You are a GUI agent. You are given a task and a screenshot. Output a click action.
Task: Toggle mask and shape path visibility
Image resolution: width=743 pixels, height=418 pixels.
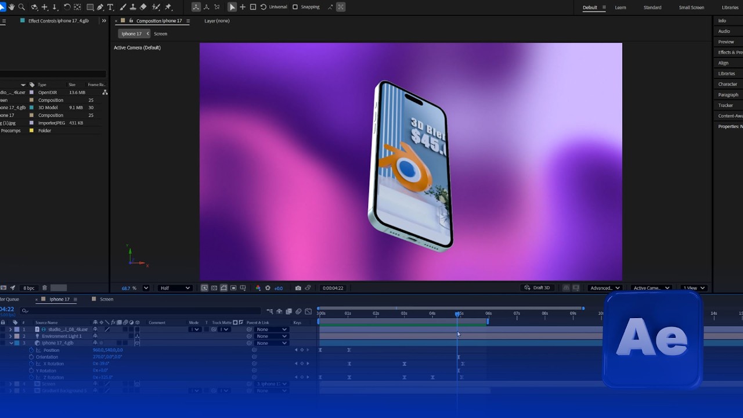223,288
